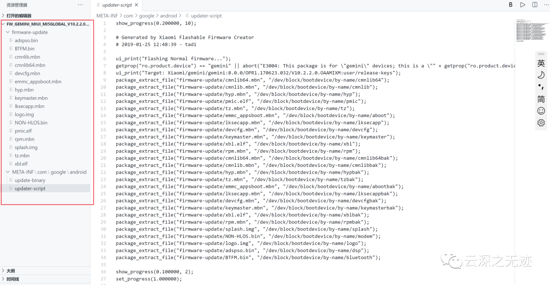Select tz.mbn file
The height and width of the screenshot is (285, 550).
pos(22,155)
